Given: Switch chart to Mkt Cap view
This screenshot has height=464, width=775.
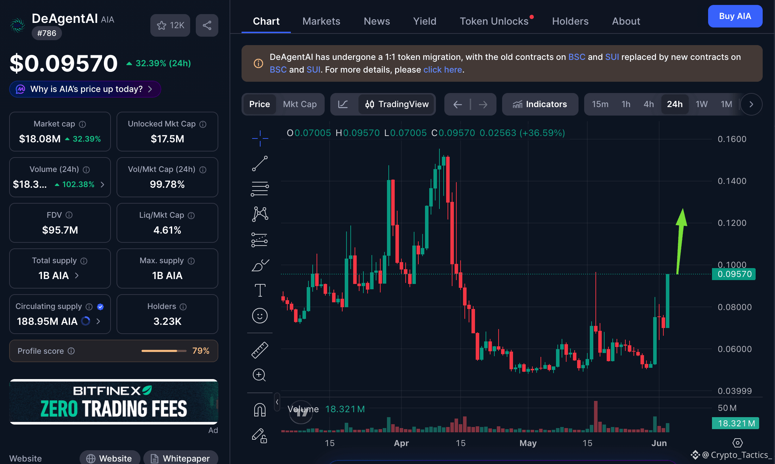Looking at the screenshot, I should 300,104.
